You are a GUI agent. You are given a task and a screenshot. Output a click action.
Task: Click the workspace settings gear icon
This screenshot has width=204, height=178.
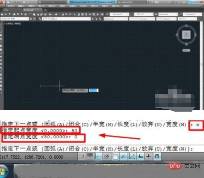(31, 19)
